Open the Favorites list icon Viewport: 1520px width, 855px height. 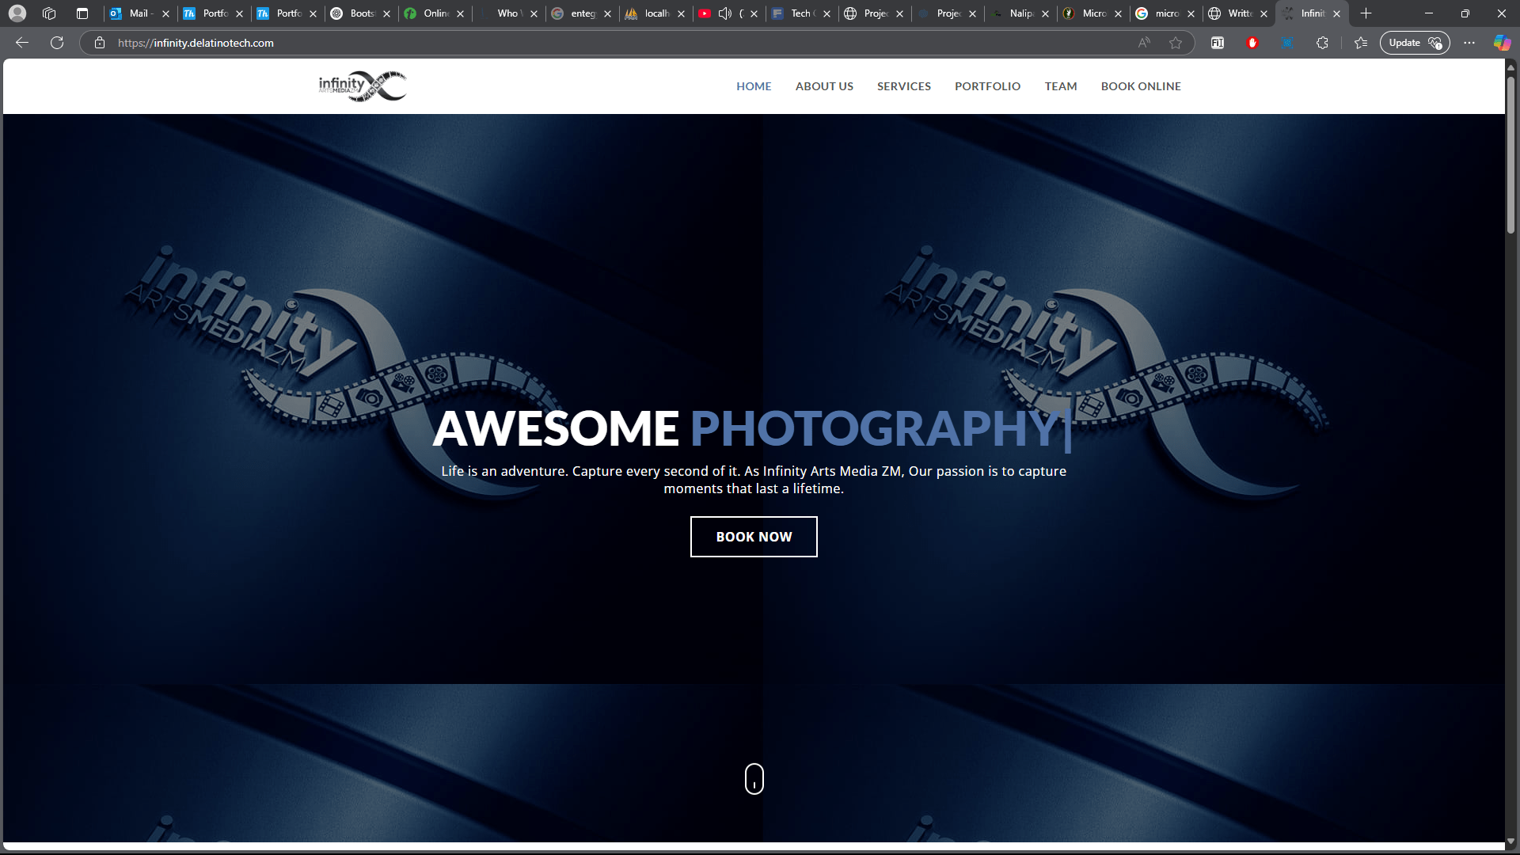click(1361, 43)
